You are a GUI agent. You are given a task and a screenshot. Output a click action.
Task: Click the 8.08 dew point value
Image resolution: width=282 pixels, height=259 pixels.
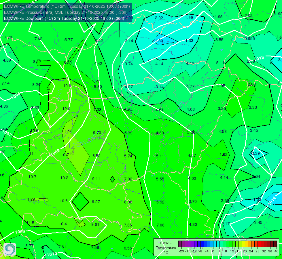point(128,202)
